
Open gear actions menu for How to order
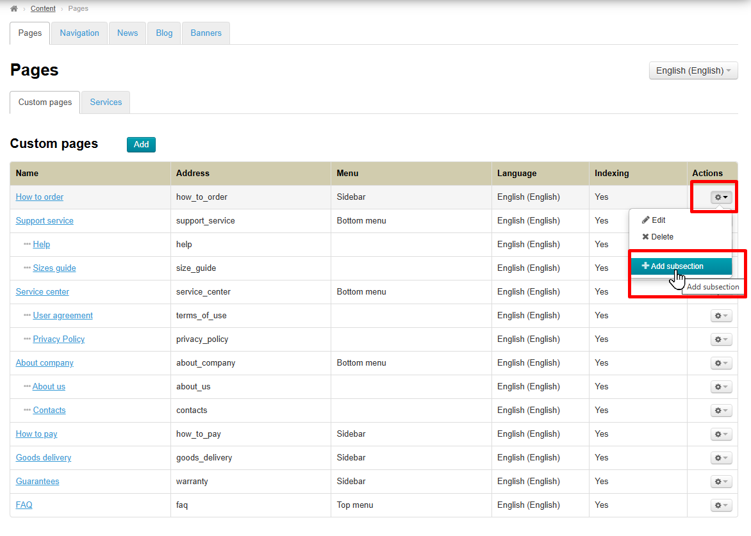tap(721, 197)
